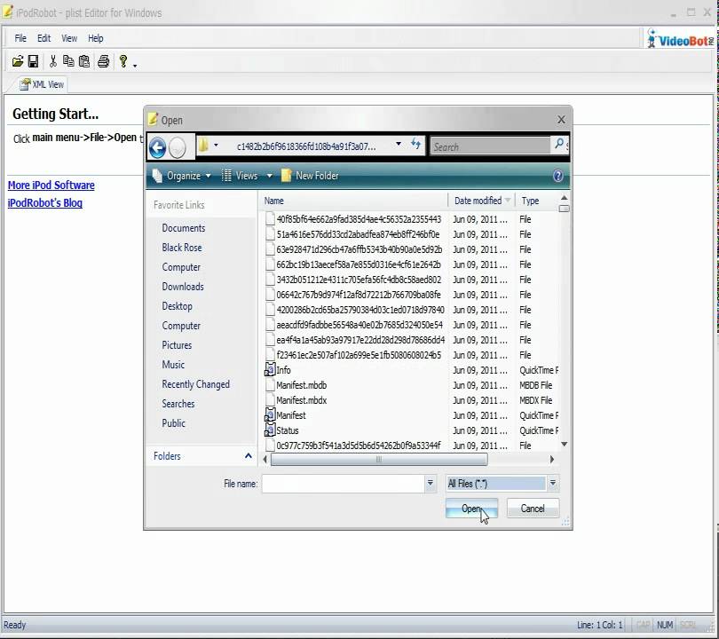Image resolution: width=719 pixels, height=639 pixels.
Task: Open the All Files type dropdown
Action: tap(552, 483)
